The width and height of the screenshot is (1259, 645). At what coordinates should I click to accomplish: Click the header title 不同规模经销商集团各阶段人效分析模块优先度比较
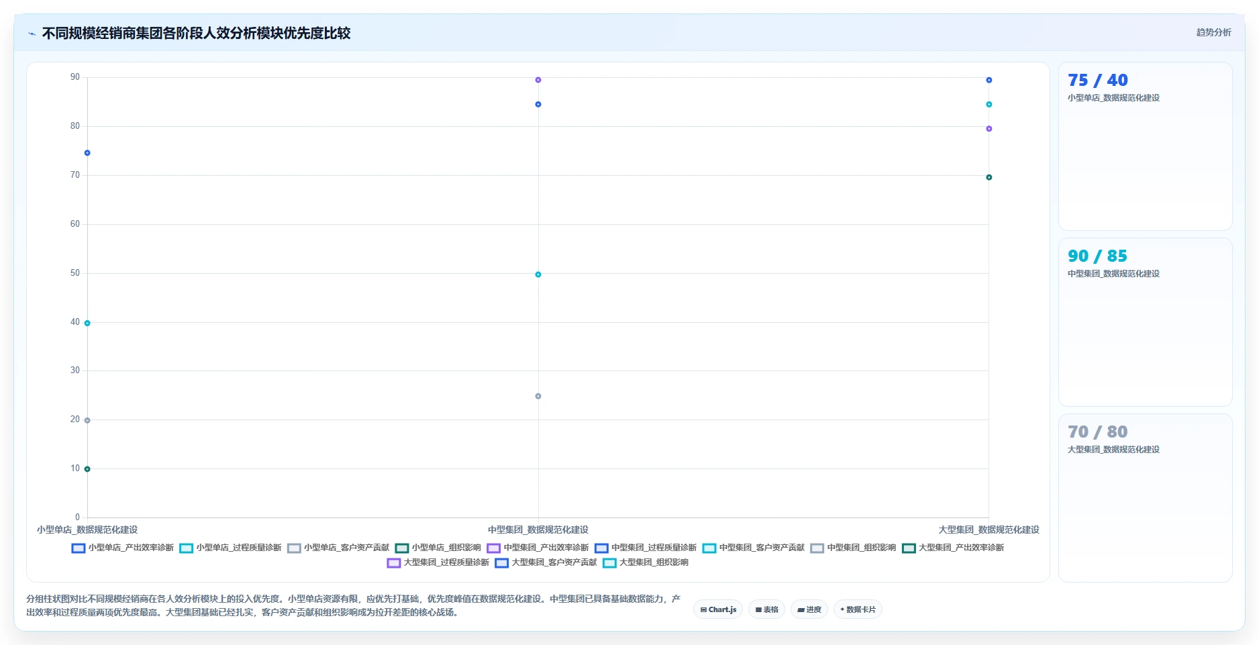pos(196,33)
